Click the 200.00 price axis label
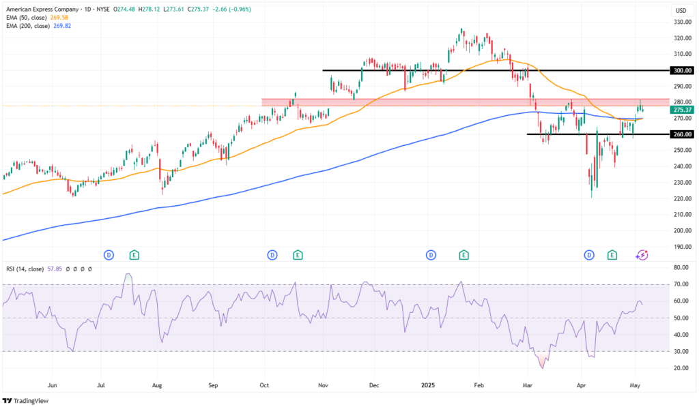Viewport: 699px width, 407px height. point(683,230)
